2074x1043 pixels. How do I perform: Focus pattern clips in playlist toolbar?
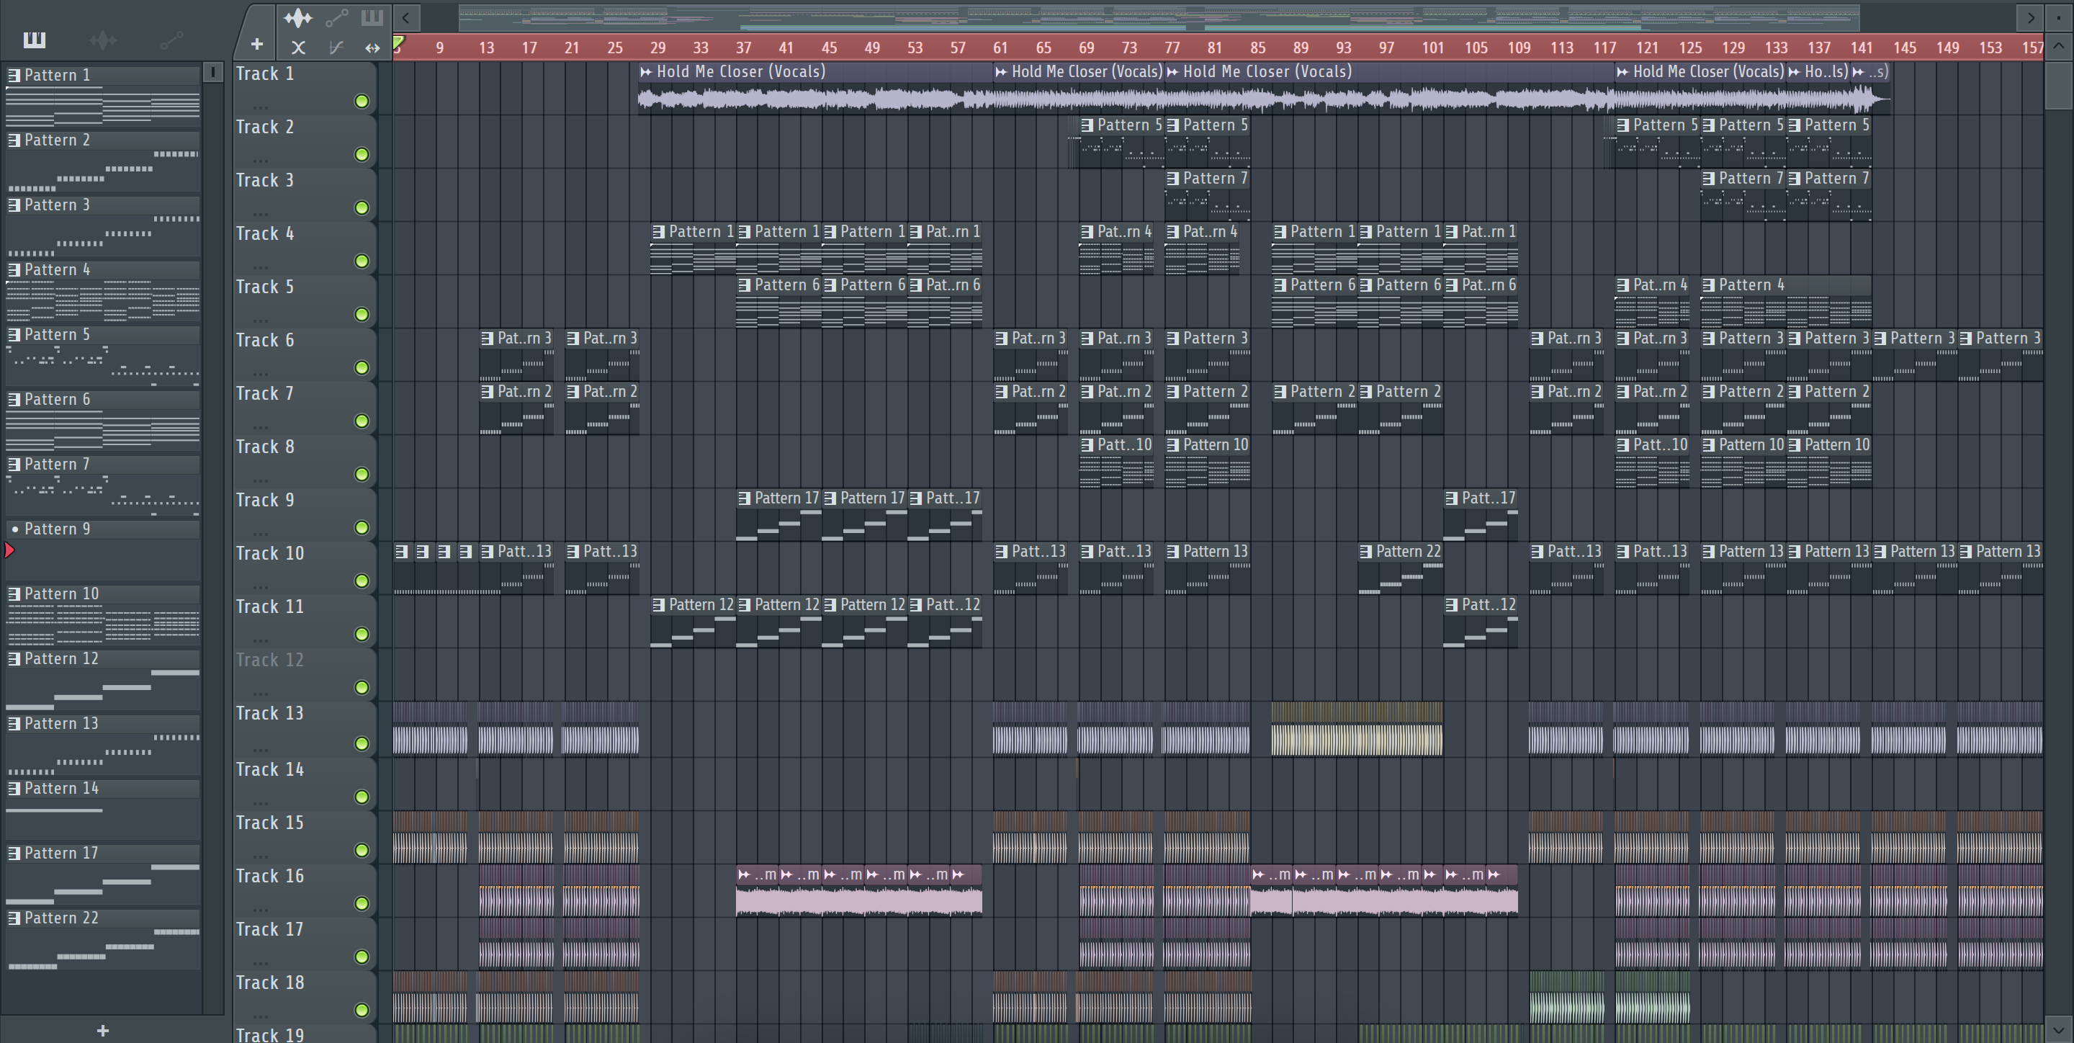pyautogui.click(x=372, y=17)
